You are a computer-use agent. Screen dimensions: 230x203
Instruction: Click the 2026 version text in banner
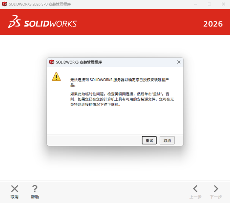(213, 24)
